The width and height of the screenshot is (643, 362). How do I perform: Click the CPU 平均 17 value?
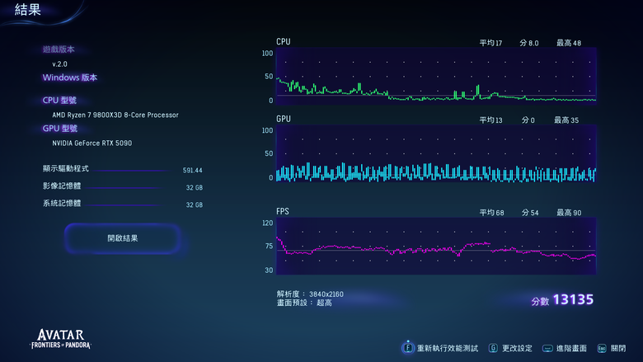point(490,43)
